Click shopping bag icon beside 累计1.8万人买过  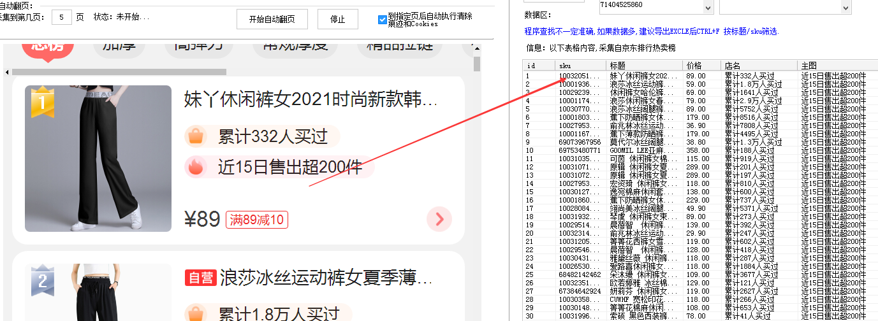pyautogui.click(x=196, y=313)
